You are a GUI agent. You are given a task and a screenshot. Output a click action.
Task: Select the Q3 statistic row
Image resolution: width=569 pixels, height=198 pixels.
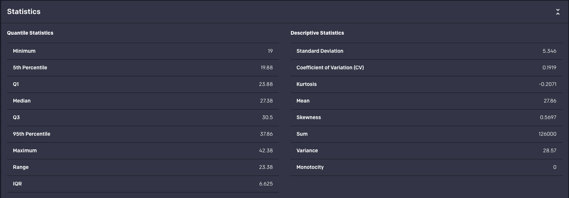(142, 117)
